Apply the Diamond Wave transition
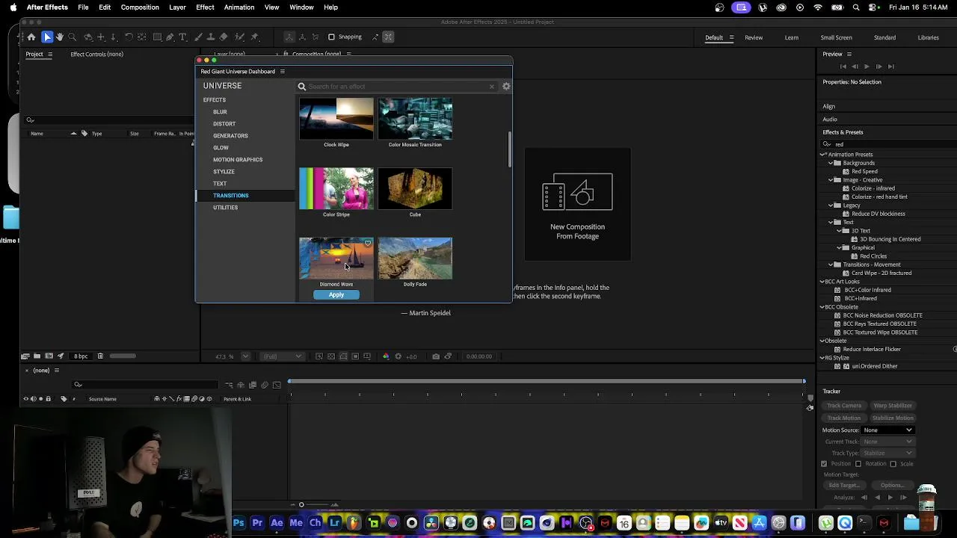The height and width of the screenshot is (538, 957). pos(336,294)
